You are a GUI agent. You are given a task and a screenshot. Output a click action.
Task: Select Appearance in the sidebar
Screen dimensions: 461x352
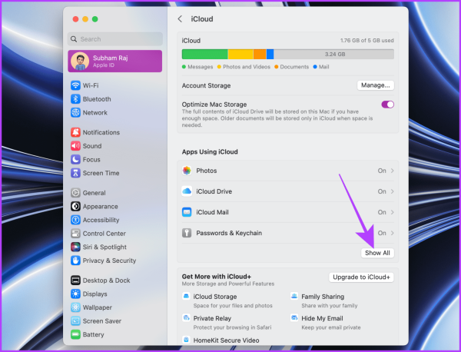(x=115, y=207)
